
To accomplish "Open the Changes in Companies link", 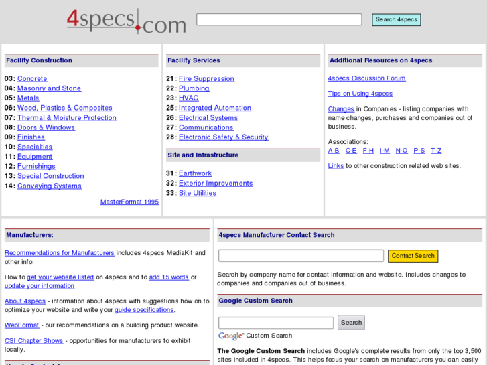I will (x=341, y=109).
